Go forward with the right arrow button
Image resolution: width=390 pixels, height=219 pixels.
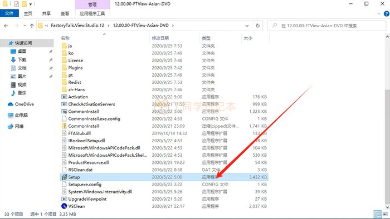(x=16, y=26)
